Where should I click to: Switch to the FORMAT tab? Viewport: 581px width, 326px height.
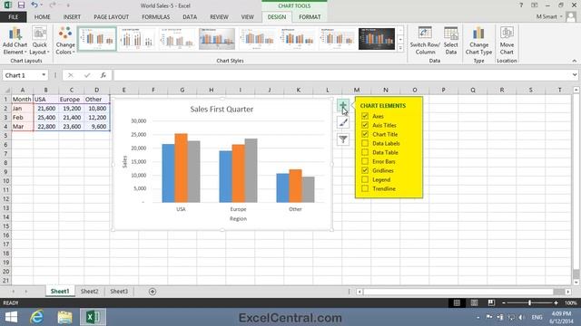(x=310, y=17)
